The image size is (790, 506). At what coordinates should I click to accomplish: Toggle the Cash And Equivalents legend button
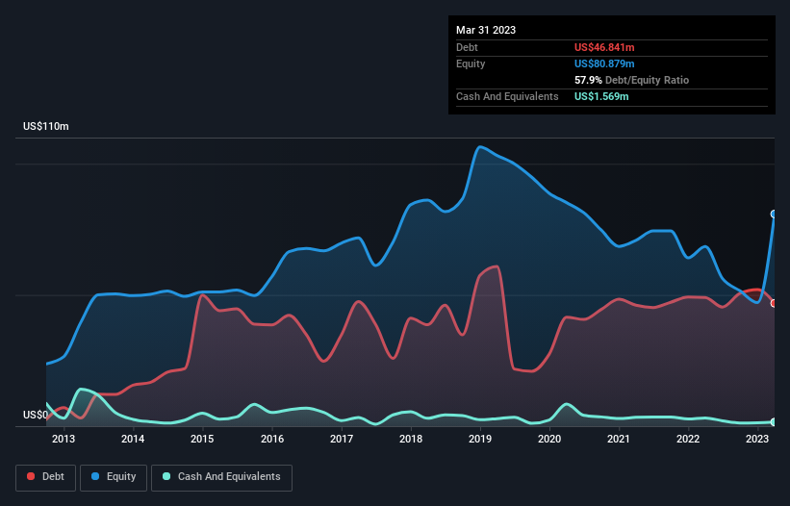tap(221, 477)
